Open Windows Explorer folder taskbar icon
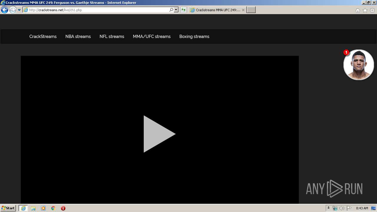The width and height of the screenshot is (377, 212). [33, 208]
